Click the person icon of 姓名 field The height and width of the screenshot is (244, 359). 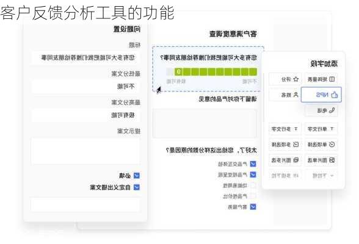point(296,95)
